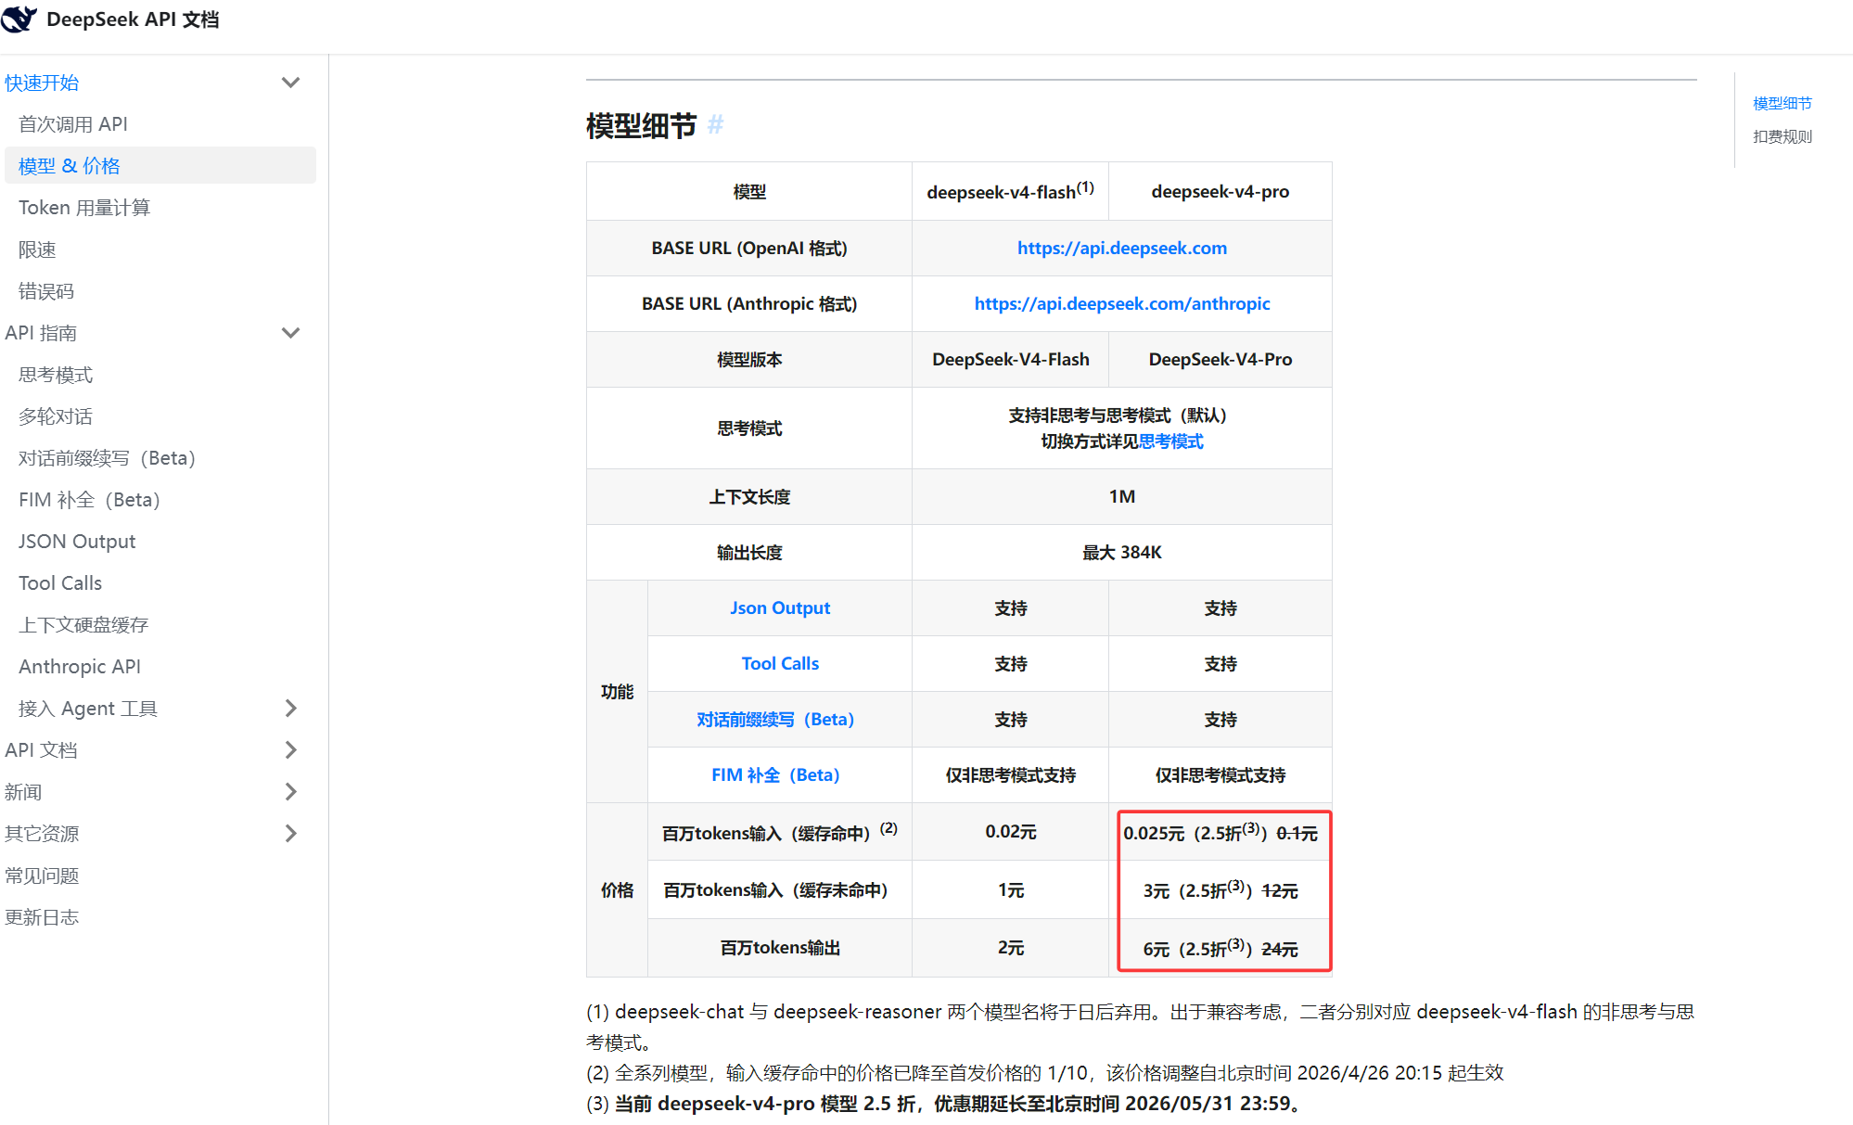
Task: Click the 最大 384K output value
Action: point(1121,552)
